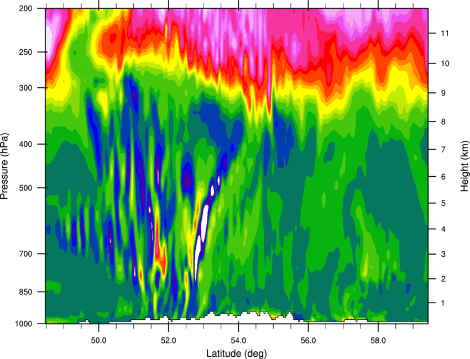Image resolution: width=470 pixels, height=359 pixels.
Task: Click the 8 km height label
Action: pyautogui.click(x=443, y=122)
